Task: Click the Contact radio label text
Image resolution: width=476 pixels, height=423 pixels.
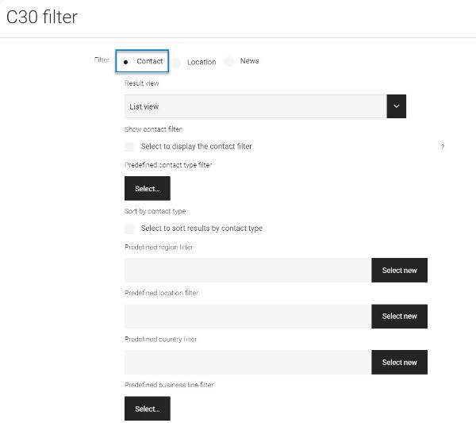Action: pyautogui.click(x=150, y=61)
